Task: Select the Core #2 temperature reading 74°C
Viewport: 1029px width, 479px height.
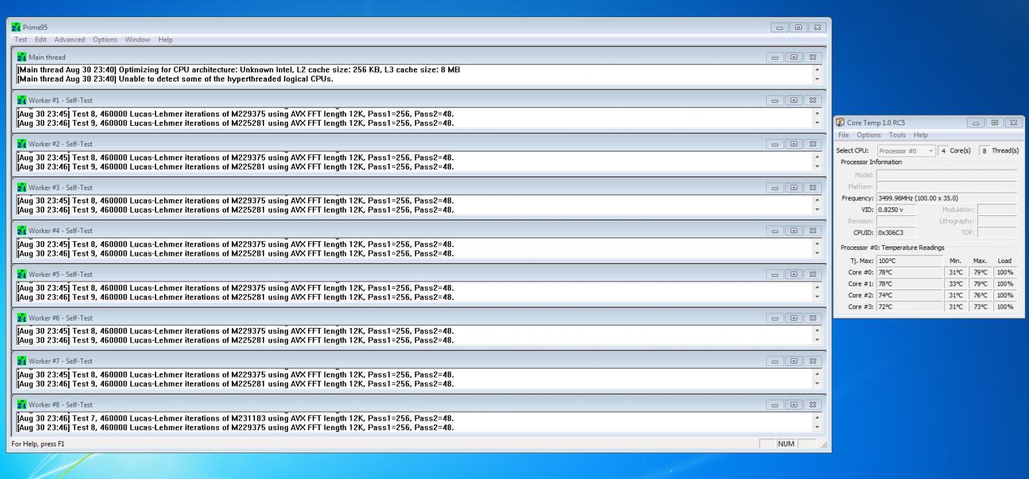Action: [x=909, y=295]
